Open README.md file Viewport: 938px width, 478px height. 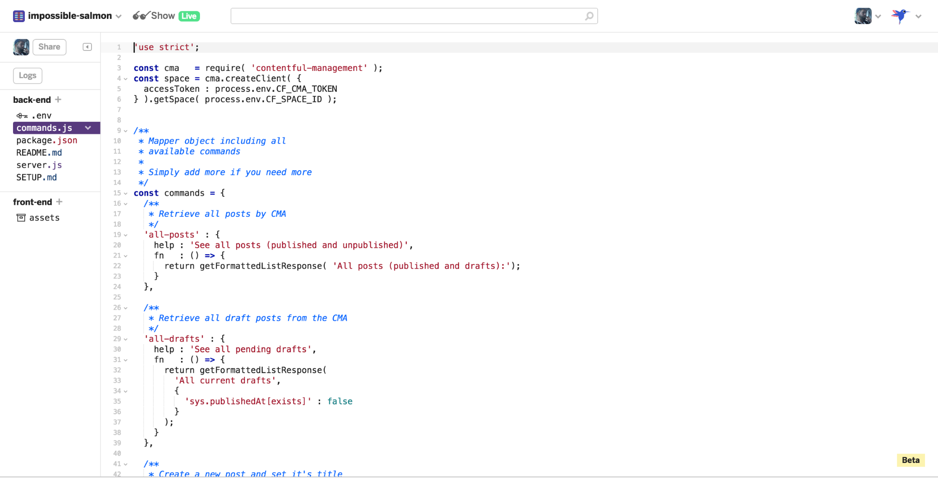click(x=39, y=152)
